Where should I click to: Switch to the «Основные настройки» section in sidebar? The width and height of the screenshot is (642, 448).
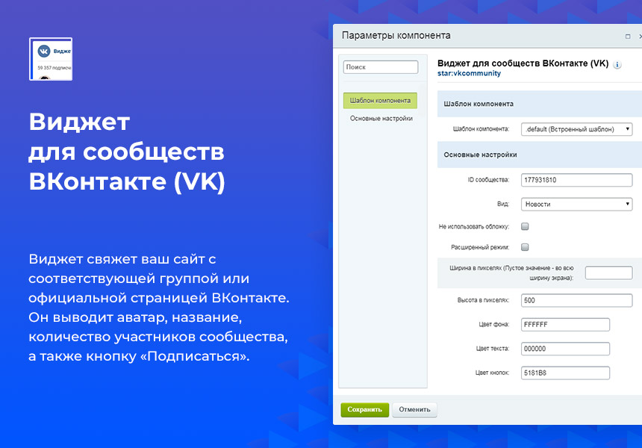379,116
